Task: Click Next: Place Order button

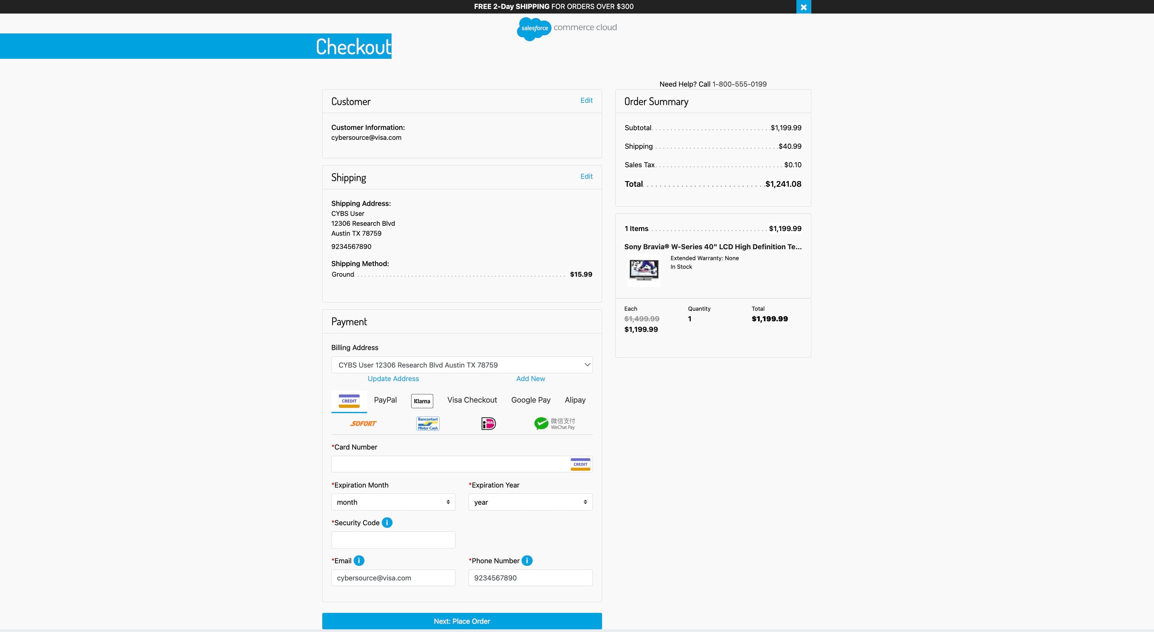Action: [462, 621]
